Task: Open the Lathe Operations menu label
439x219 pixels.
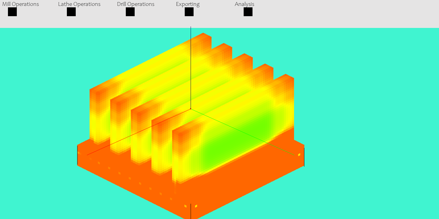Action: (79, 4)
